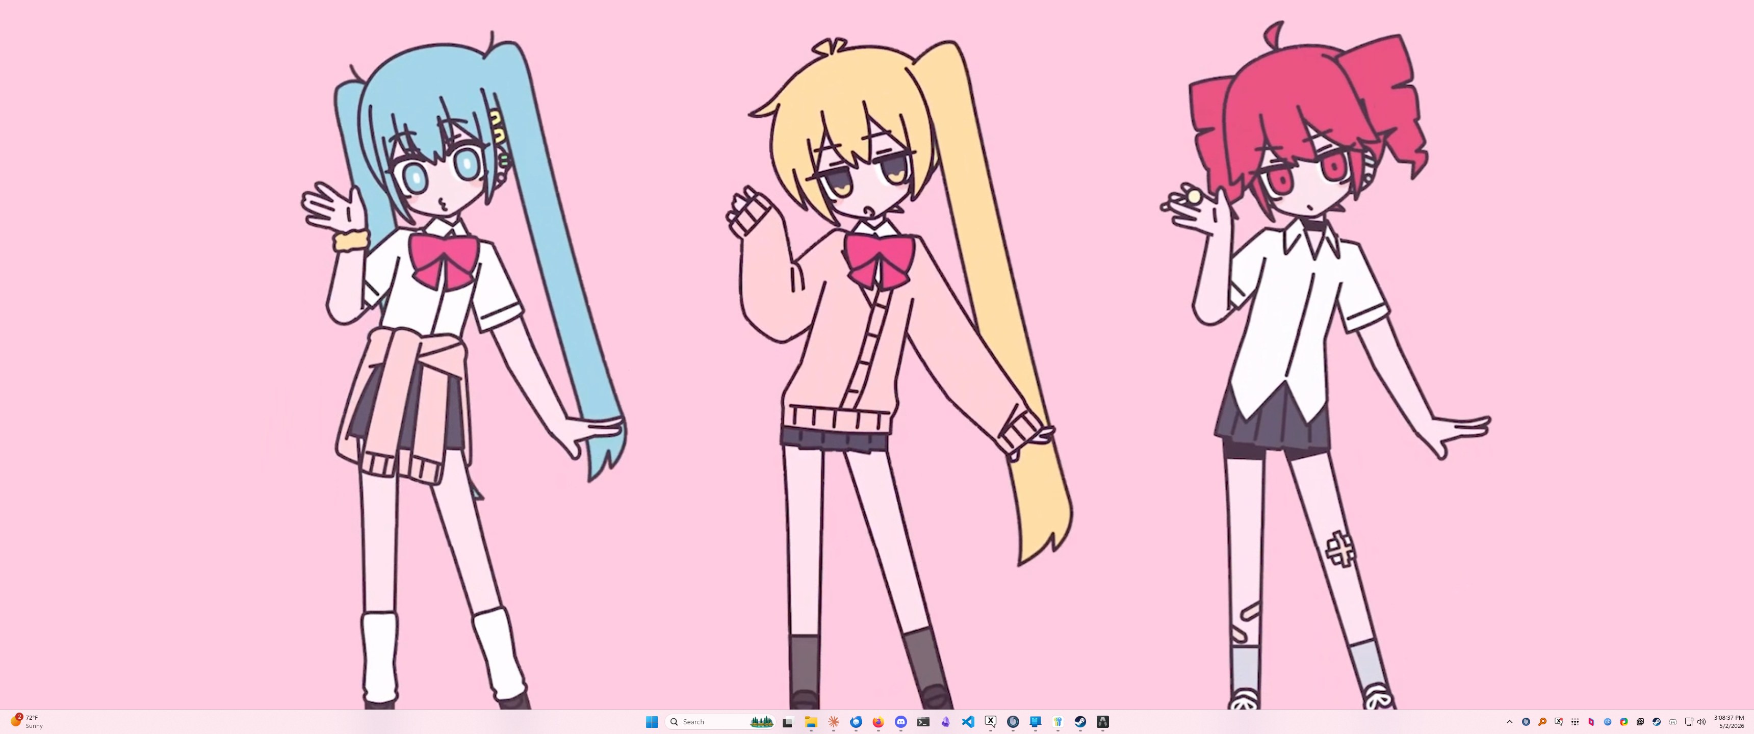This screenshot has height=734, width=1754.
Task: Open the Thunderbird mail app
Action: [856, 722]
